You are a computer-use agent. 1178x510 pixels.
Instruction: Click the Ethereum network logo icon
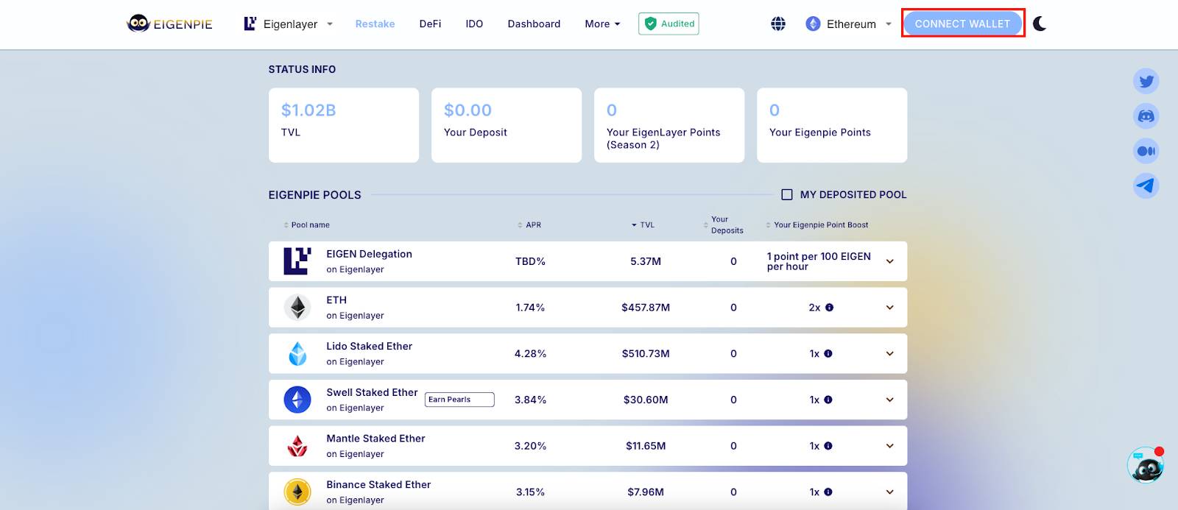pos(813,24)
